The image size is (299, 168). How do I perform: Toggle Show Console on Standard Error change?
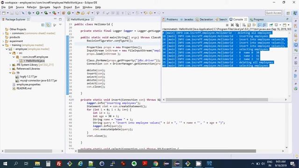264,25
